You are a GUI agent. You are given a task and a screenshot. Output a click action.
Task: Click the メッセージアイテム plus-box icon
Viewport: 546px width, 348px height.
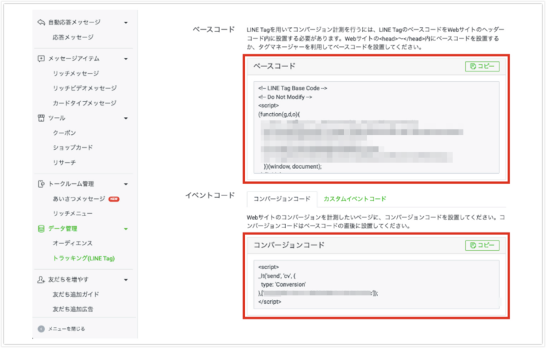pyautogui.click(x=41, y=59)
